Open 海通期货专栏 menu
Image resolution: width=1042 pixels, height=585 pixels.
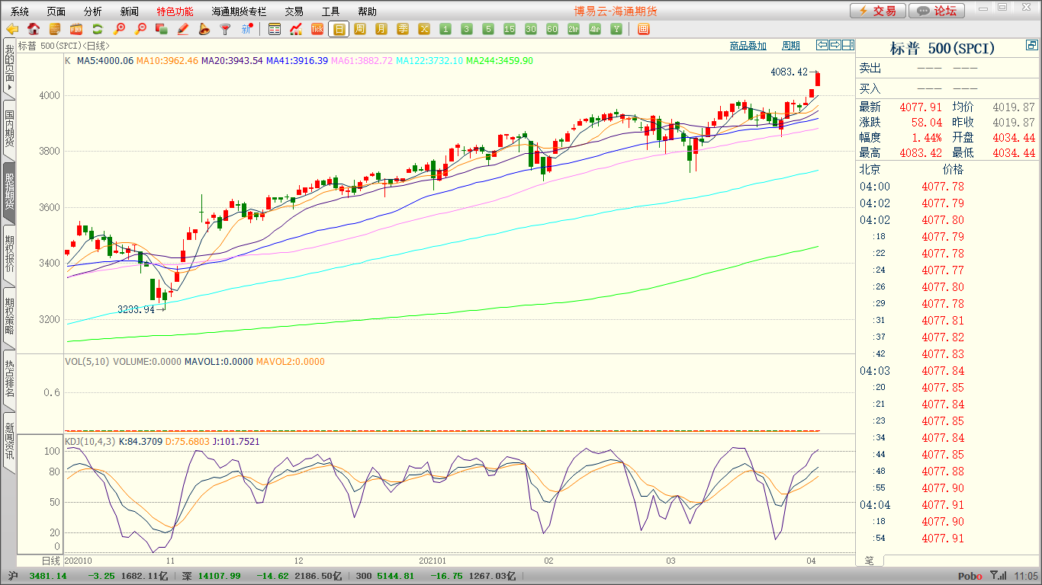[239, 11]
